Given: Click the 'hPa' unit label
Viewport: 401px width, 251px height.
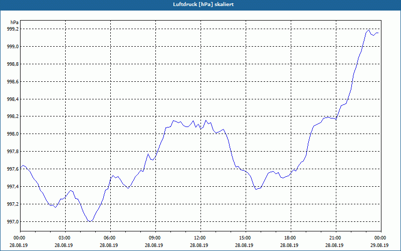Looking at the screenshot, I should coord(15,23).
